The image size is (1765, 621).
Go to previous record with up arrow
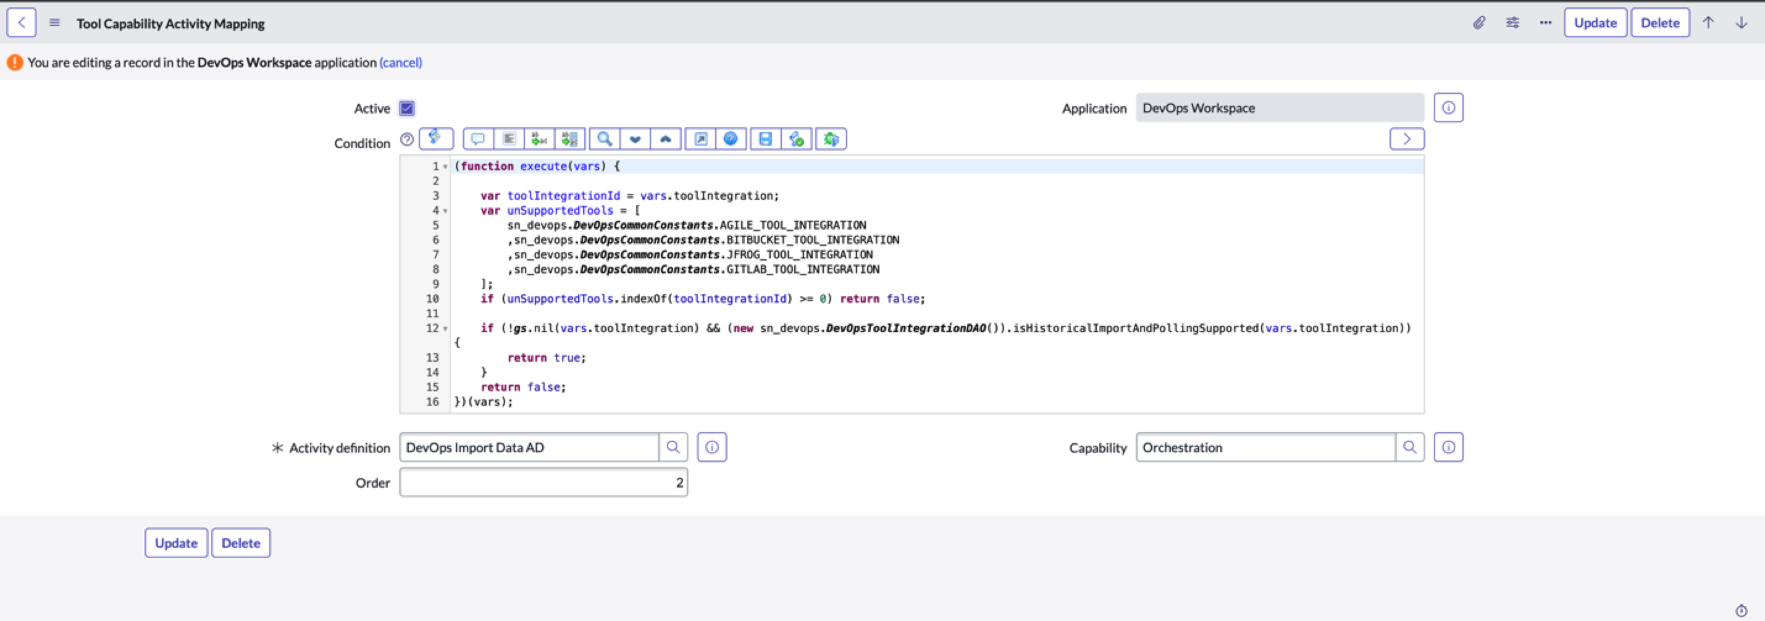(1709, 23)
